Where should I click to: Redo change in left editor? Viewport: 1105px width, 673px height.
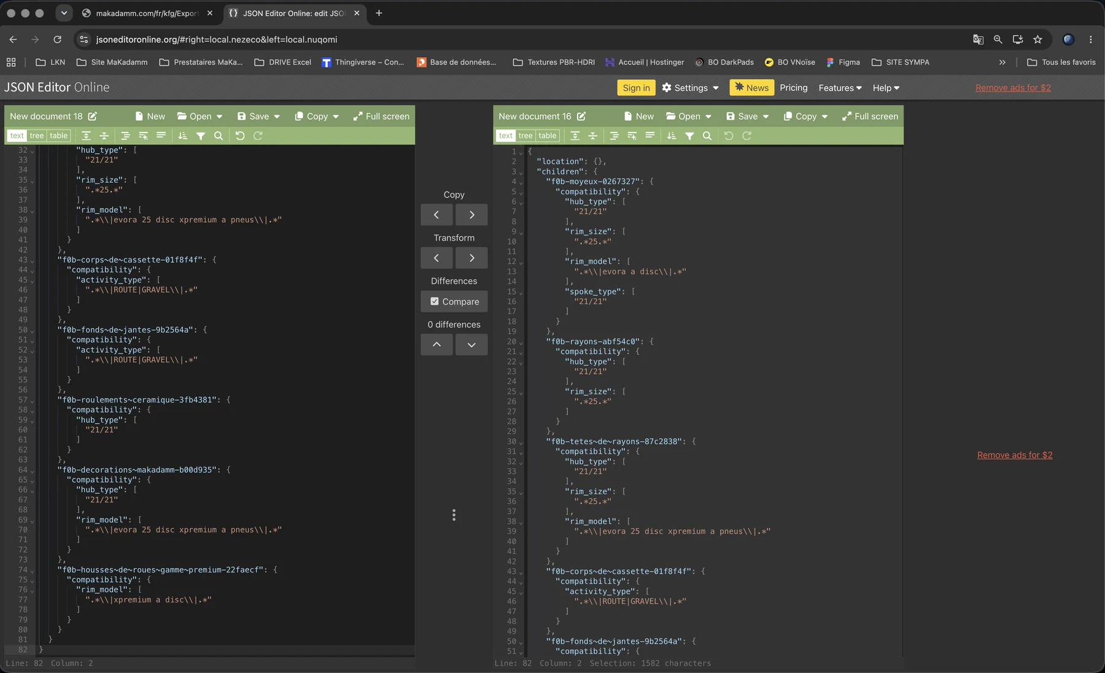(x=258, y=136)
